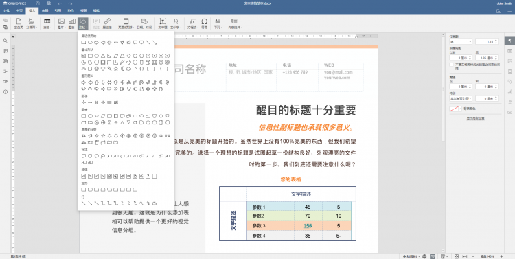Open the page break dropdown
The image size is (515, 259).
coord(32,23)
